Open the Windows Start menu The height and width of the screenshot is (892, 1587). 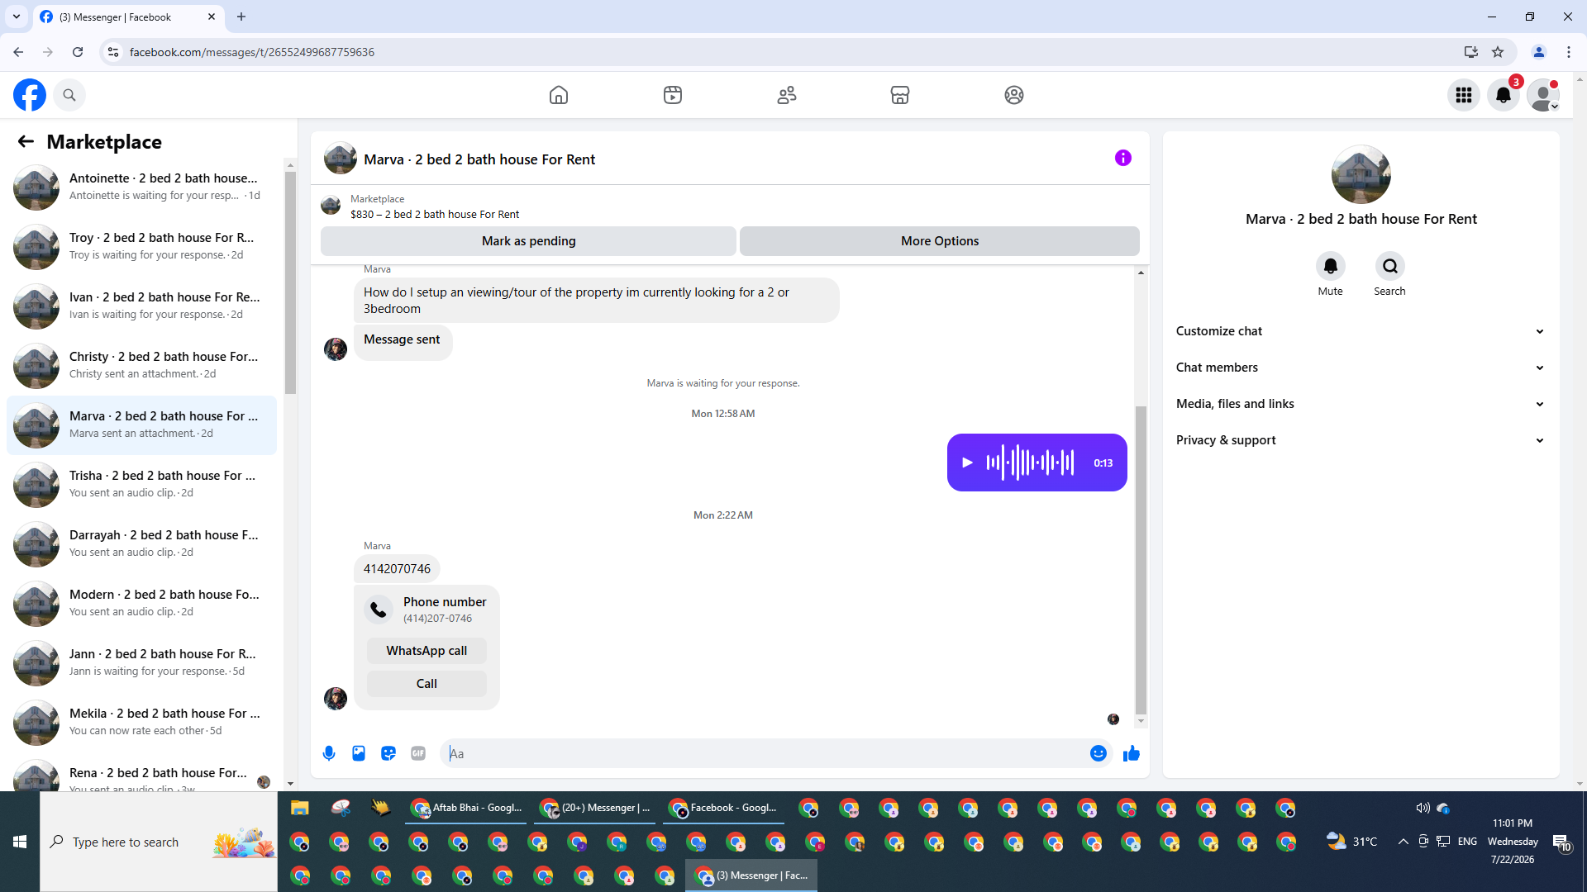[20, 842]
